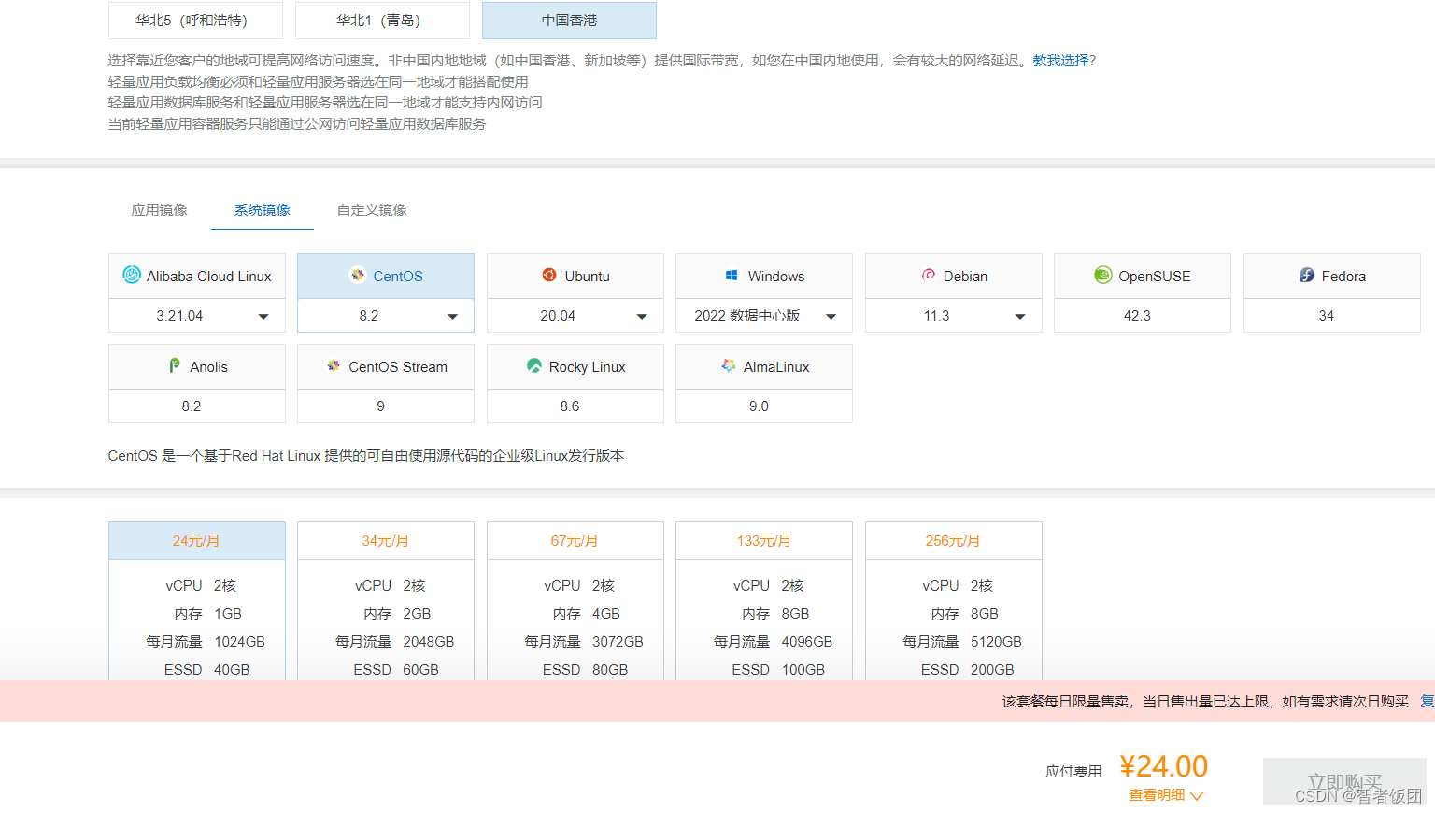
Task: Choose the CentOS Stream image name
Action: tap(398, 367)
